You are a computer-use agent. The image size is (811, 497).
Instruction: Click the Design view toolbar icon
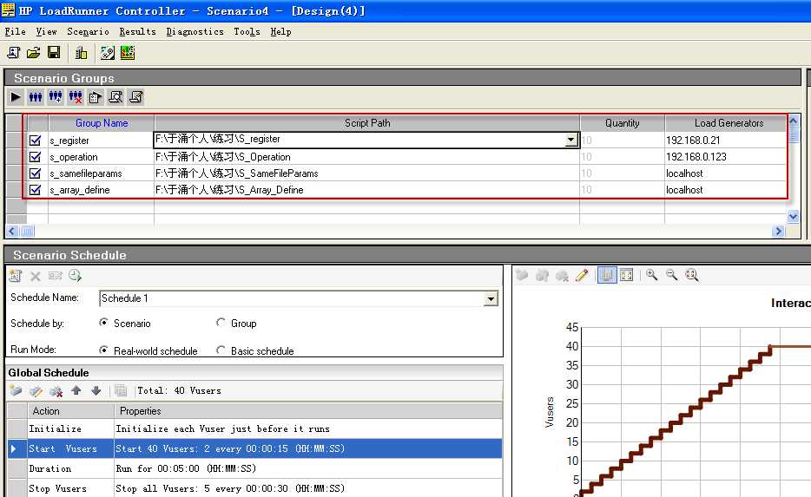coord(108,53)
